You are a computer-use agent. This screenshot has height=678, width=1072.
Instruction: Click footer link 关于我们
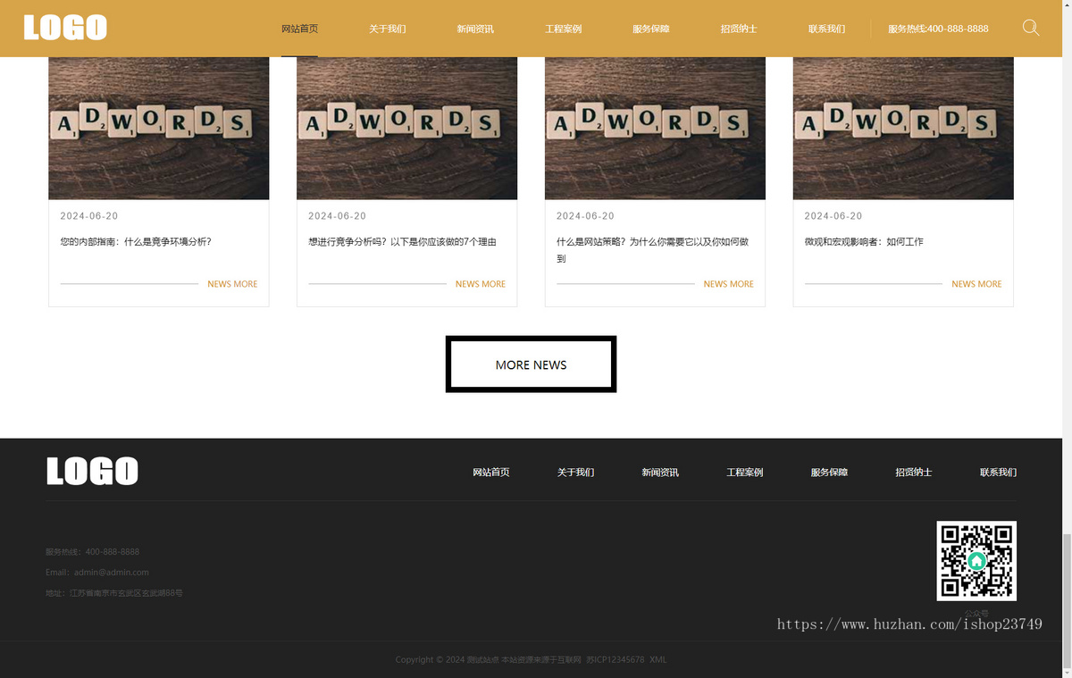[575, 472]
